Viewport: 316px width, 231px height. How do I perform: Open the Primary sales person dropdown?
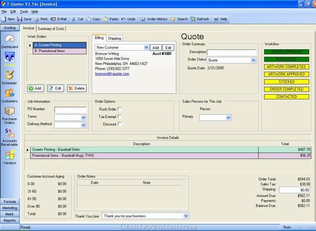[x=228, y=118]
